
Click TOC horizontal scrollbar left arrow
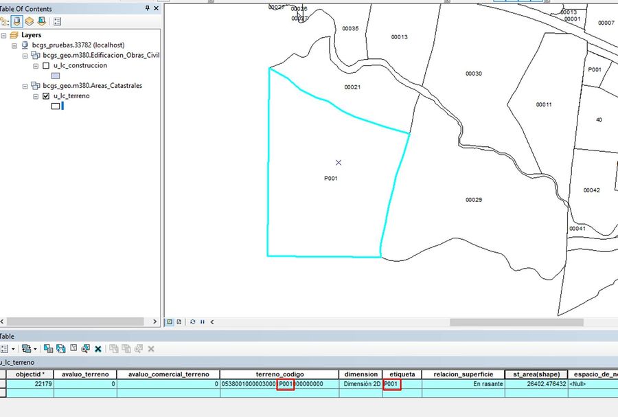click(x=2, y=322)
